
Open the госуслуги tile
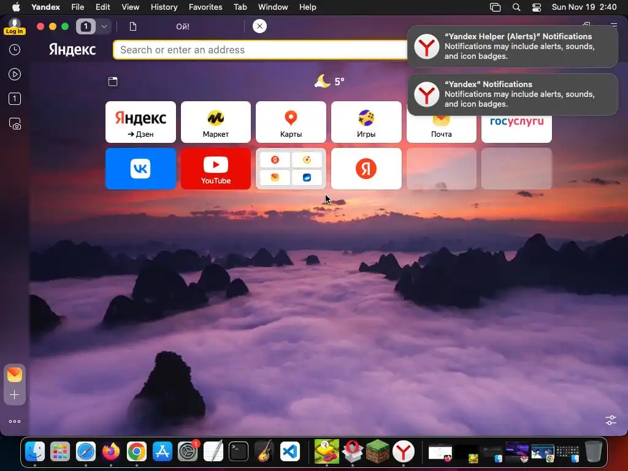pos(516,129)
